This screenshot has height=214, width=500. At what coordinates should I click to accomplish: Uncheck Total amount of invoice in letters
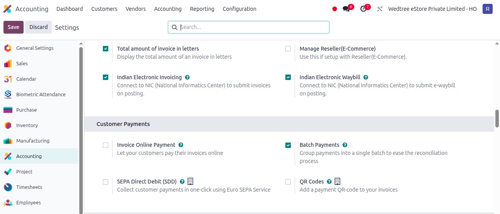tap(106, 49)
